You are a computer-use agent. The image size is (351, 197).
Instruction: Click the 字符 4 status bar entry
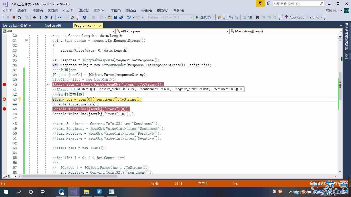(x=203, y=184)
